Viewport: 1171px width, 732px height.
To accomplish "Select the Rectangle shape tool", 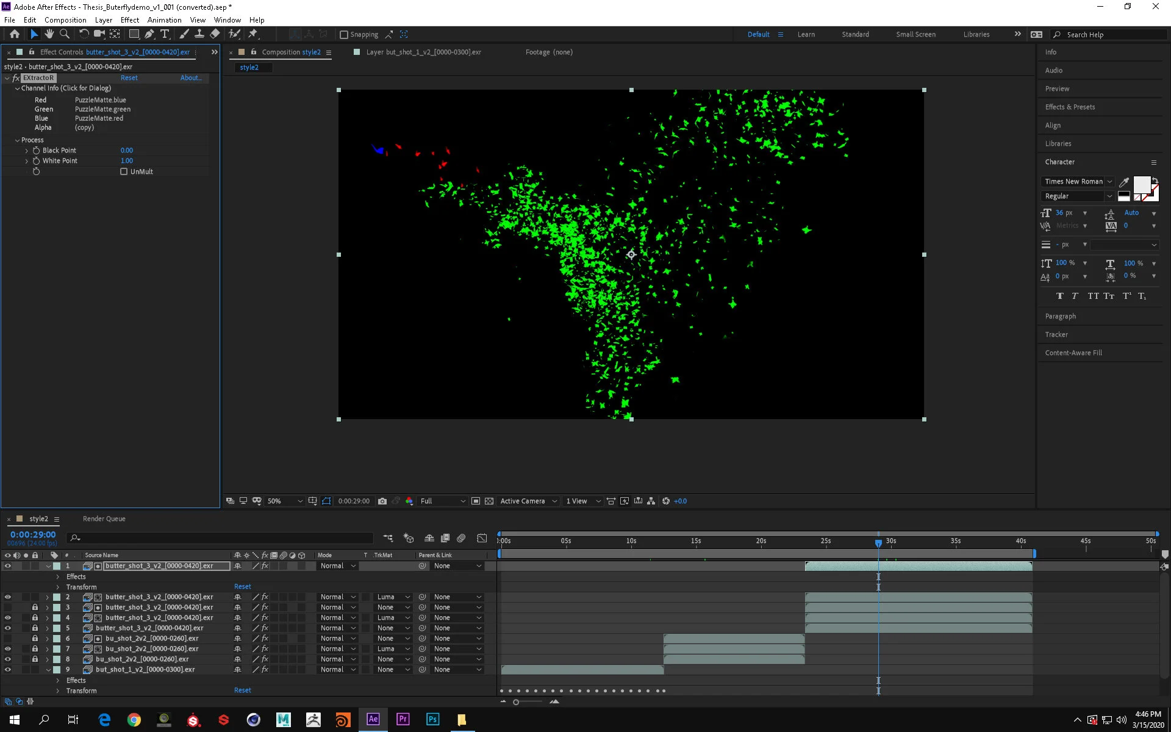I will point(134,34).
